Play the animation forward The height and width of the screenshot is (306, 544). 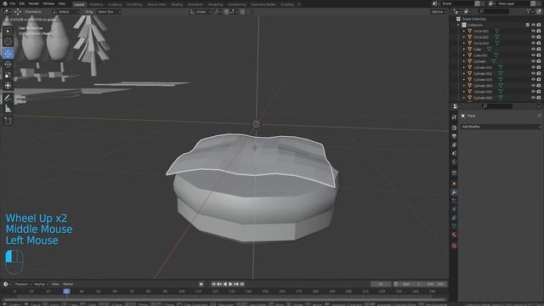click(x=230, y=284)
